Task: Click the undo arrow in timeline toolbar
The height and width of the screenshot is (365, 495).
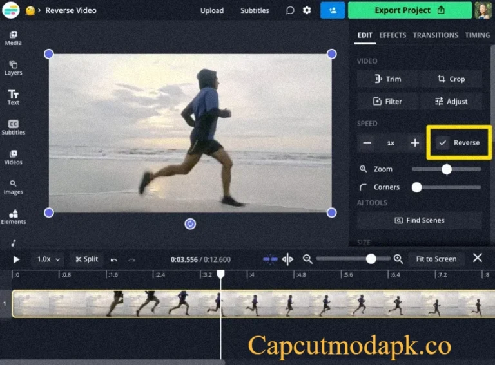Action: (114, 259)
